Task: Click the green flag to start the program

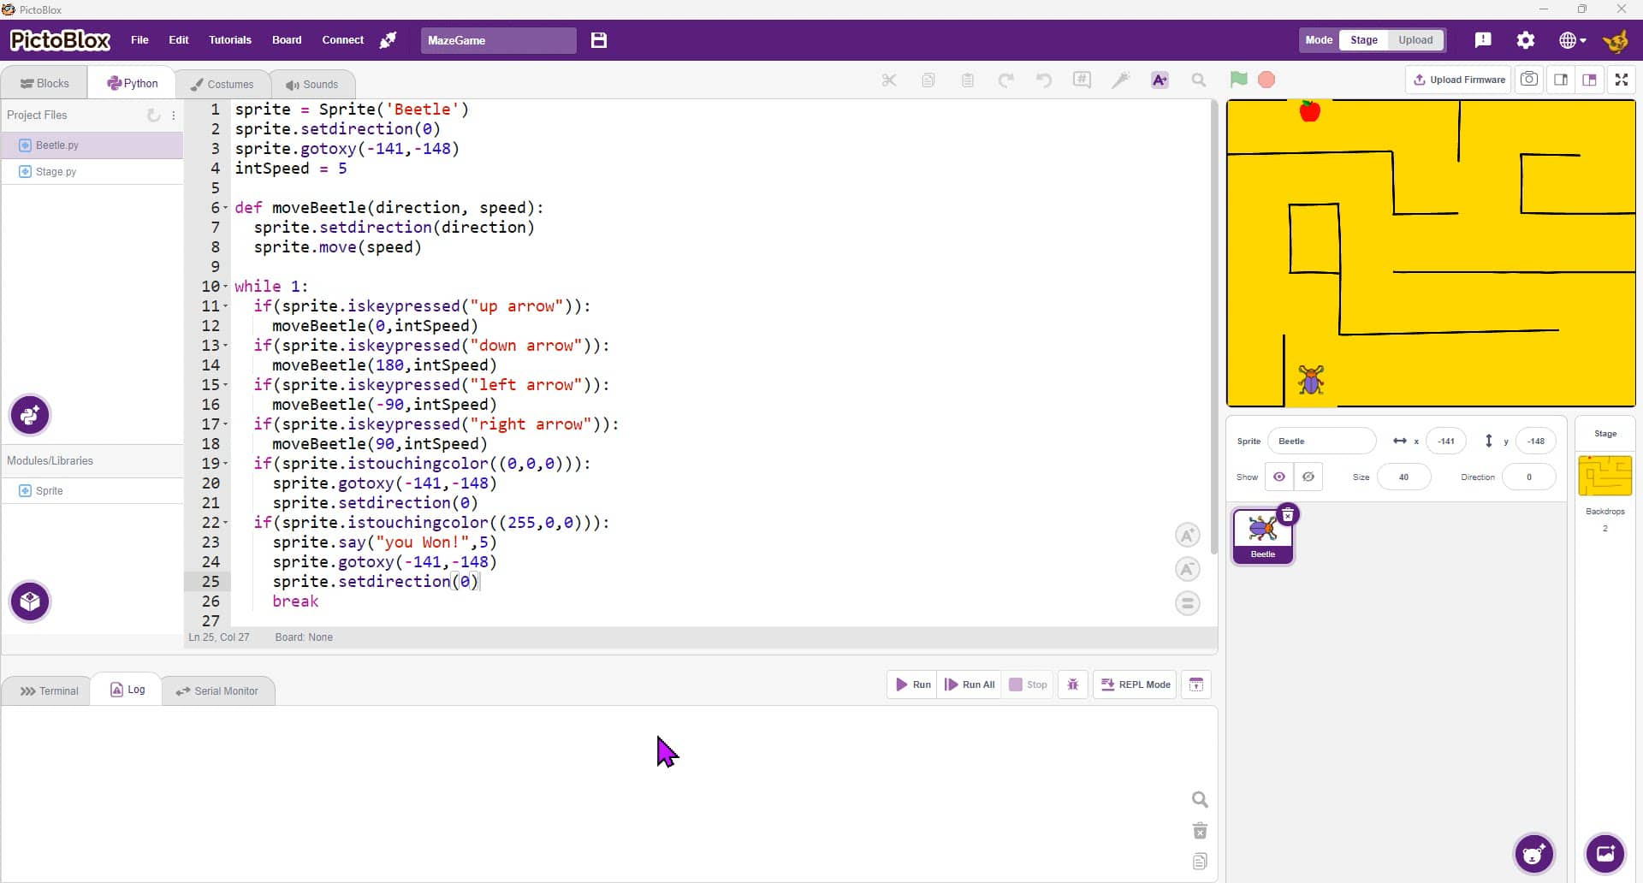Action: (1238, 80)
